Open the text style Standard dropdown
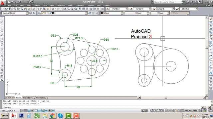Image resolution: width=213 pixels, height=119 pixels. click(126, 9)
